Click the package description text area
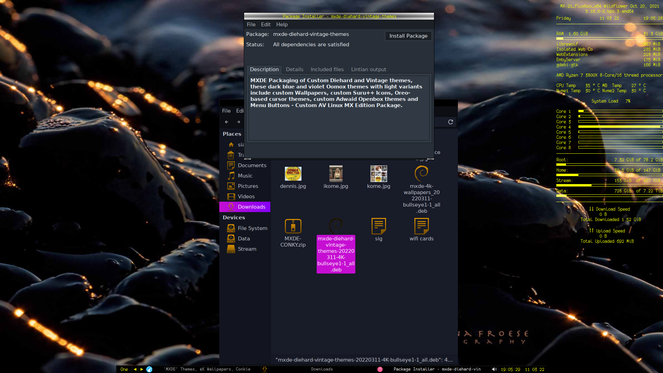Viewport: 663px width, 373px height. point(339,108)
